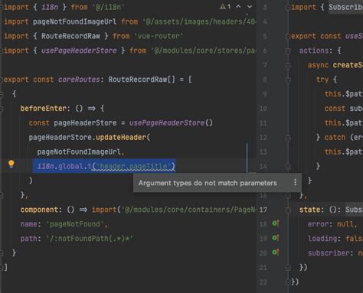Click the yellow light bulb quick-fix icon

(11, 164)
